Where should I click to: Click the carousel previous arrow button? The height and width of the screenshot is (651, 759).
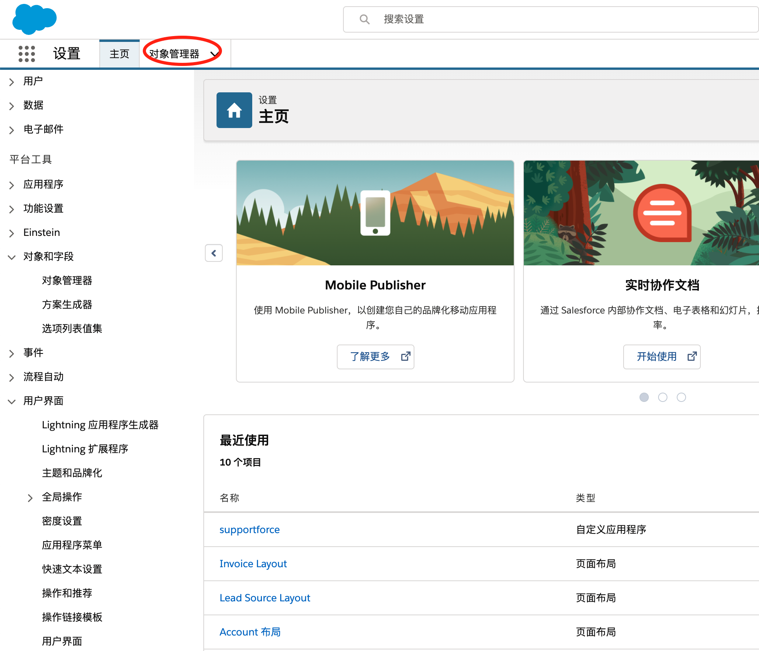[x=214, y=253]
